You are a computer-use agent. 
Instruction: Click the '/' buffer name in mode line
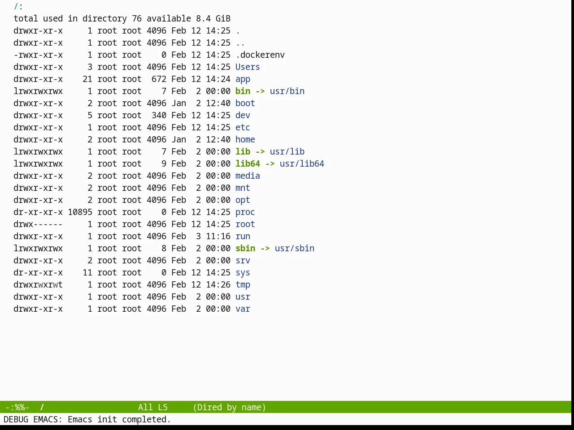tap(42, 407)
